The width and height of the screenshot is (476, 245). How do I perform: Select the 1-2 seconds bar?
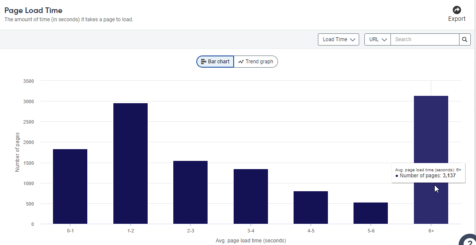(130, 163)
